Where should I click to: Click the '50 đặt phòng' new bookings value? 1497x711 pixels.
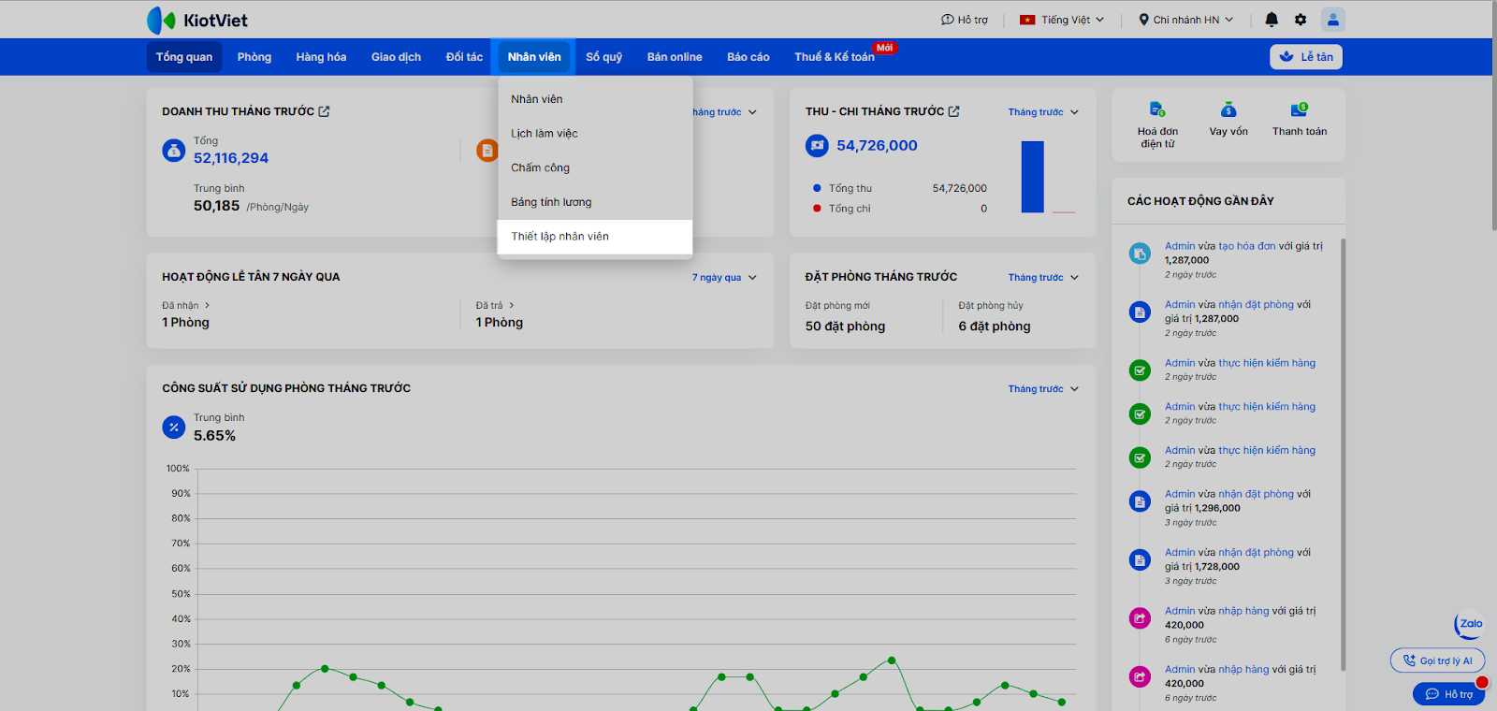click(845, 326)
